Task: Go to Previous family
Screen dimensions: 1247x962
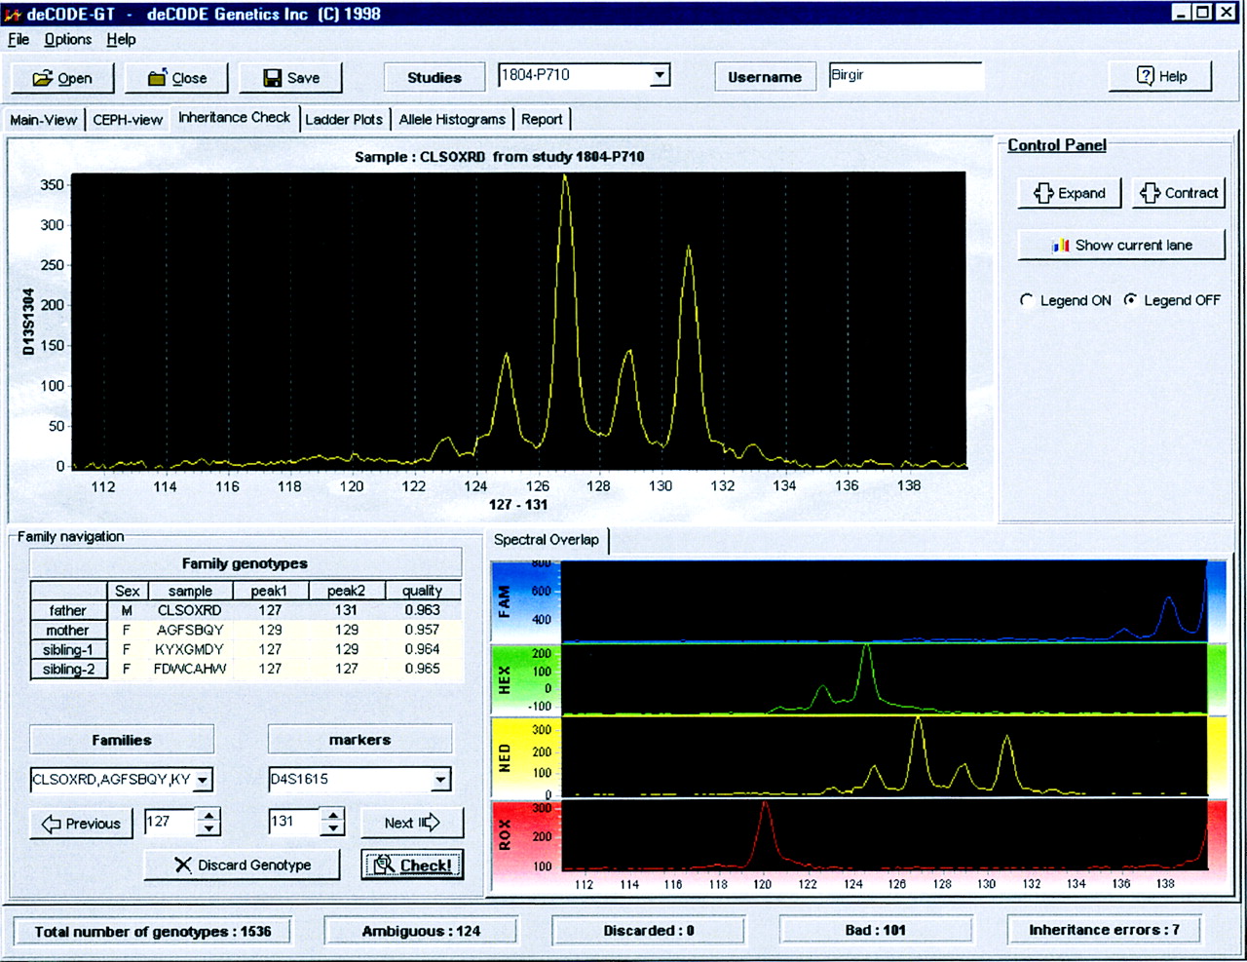Action: tap(81, 824)
